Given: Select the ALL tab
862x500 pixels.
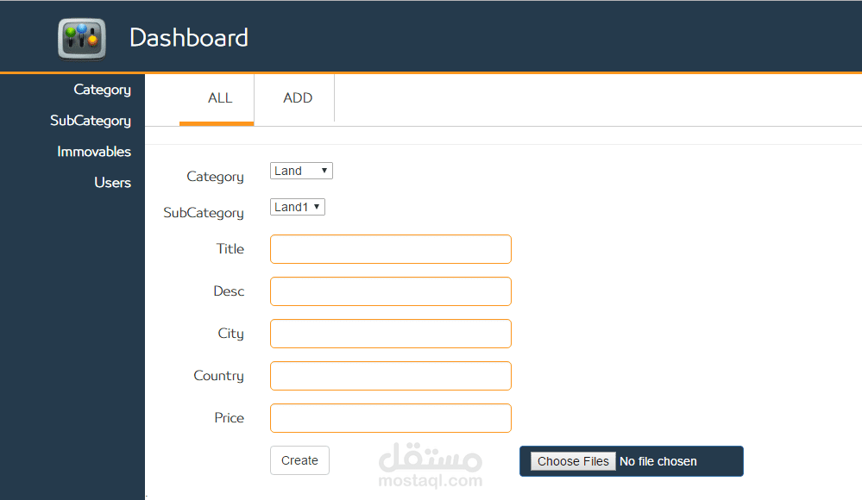Looking at the screenshot, I should [218, 97].
